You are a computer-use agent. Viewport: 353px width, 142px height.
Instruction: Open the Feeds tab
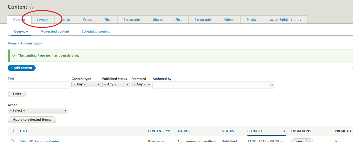pyautogui.click(x=87, y=20)
